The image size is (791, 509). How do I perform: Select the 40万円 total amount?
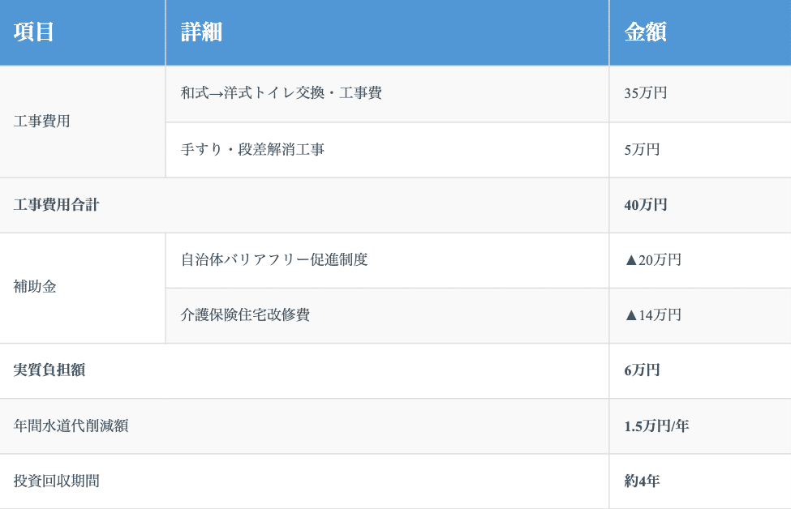click(x=646, y=205)
